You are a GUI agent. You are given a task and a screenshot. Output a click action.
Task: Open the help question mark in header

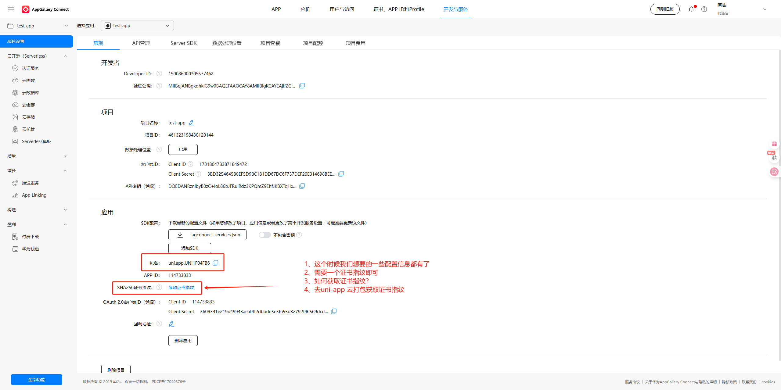point(704,9)
